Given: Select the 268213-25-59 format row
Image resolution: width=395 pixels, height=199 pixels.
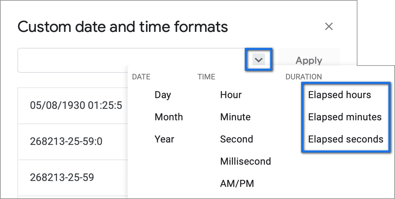Looking at the screenshot, I should [73, 178].
